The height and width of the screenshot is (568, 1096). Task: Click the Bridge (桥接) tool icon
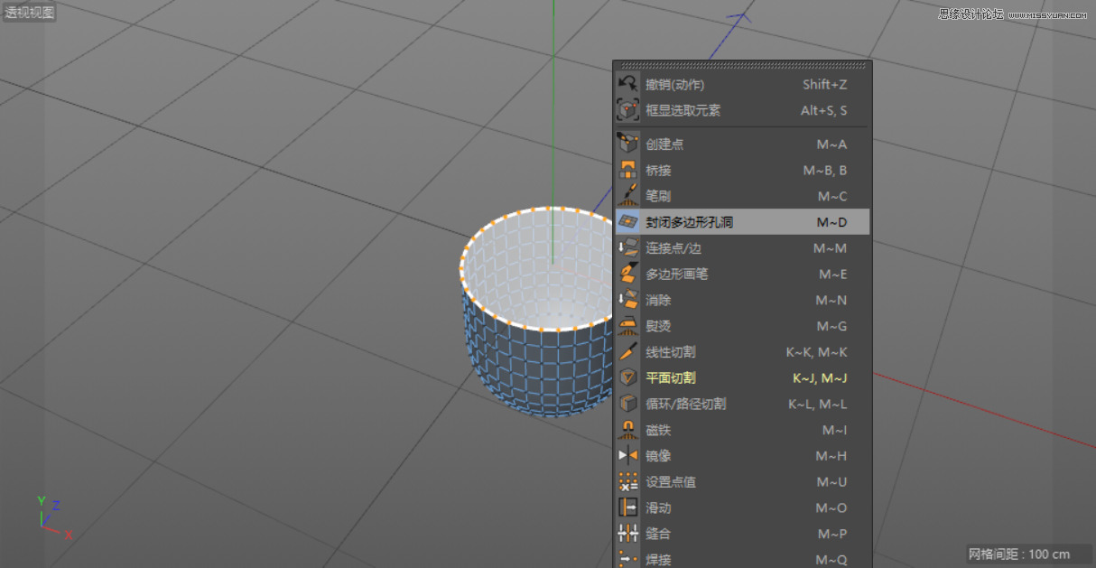point(628,170)
